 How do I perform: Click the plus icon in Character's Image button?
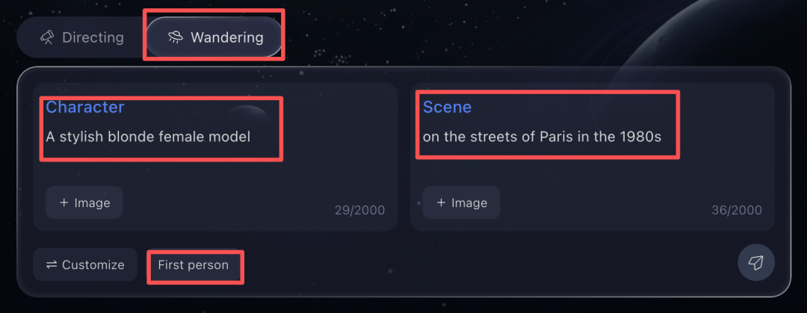coord(64,202)
